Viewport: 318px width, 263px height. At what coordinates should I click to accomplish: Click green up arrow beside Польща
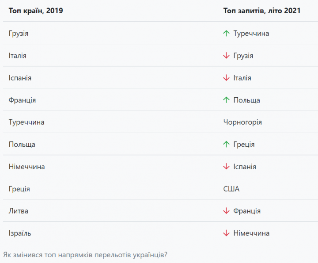227,100
